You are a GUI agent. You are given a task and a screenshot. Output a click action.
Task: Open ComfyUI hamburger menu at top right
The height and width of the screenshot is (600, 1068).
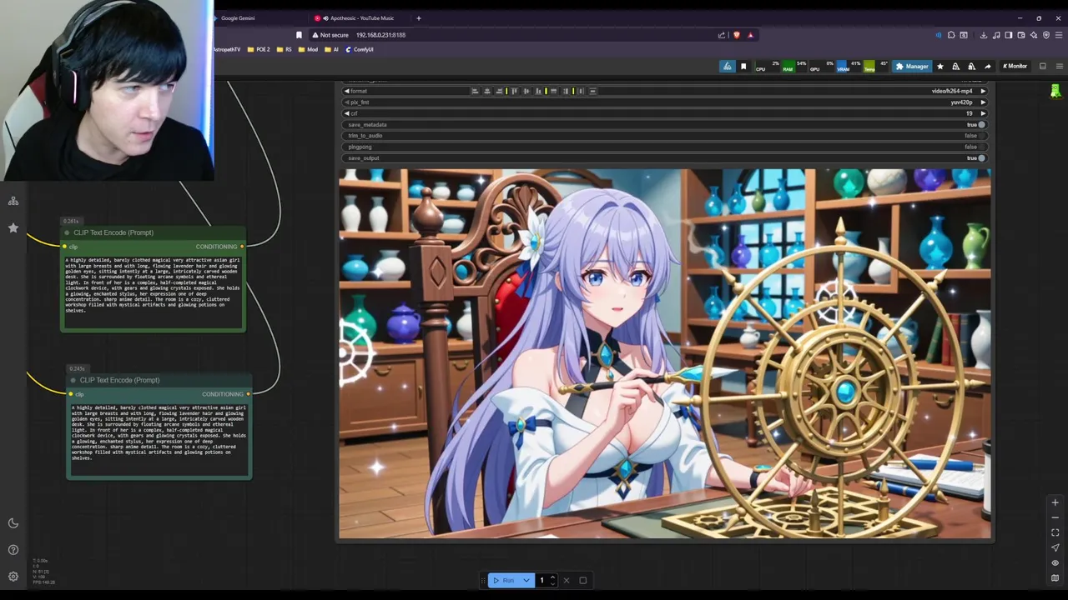(1059, 66)
